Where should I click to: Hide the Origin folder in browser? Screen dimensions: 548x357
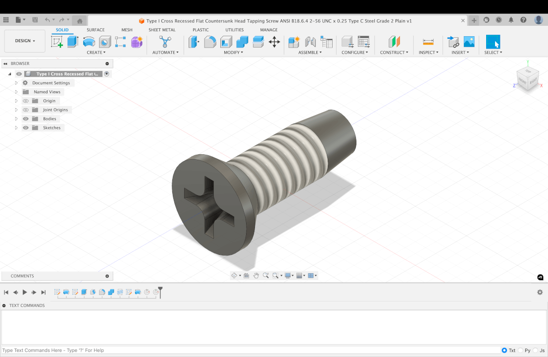25,101
